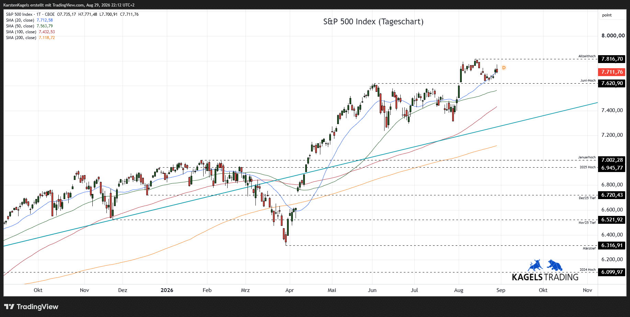Viewport: 630px width, 317px height.
Task: Click the Sep label on time axis
Action: pos(501,290)
